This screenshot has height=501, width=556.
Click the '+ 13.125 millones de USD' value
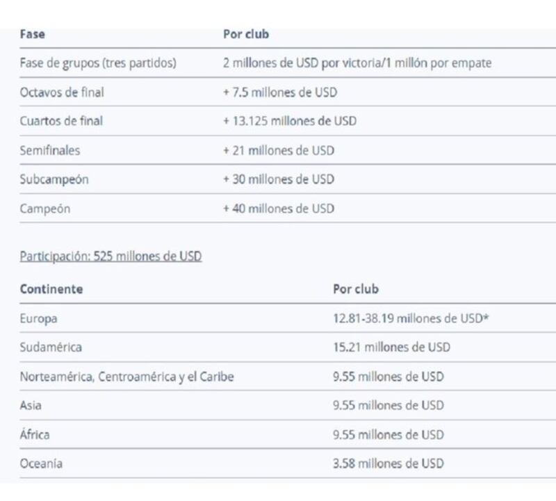coord(289,121)
